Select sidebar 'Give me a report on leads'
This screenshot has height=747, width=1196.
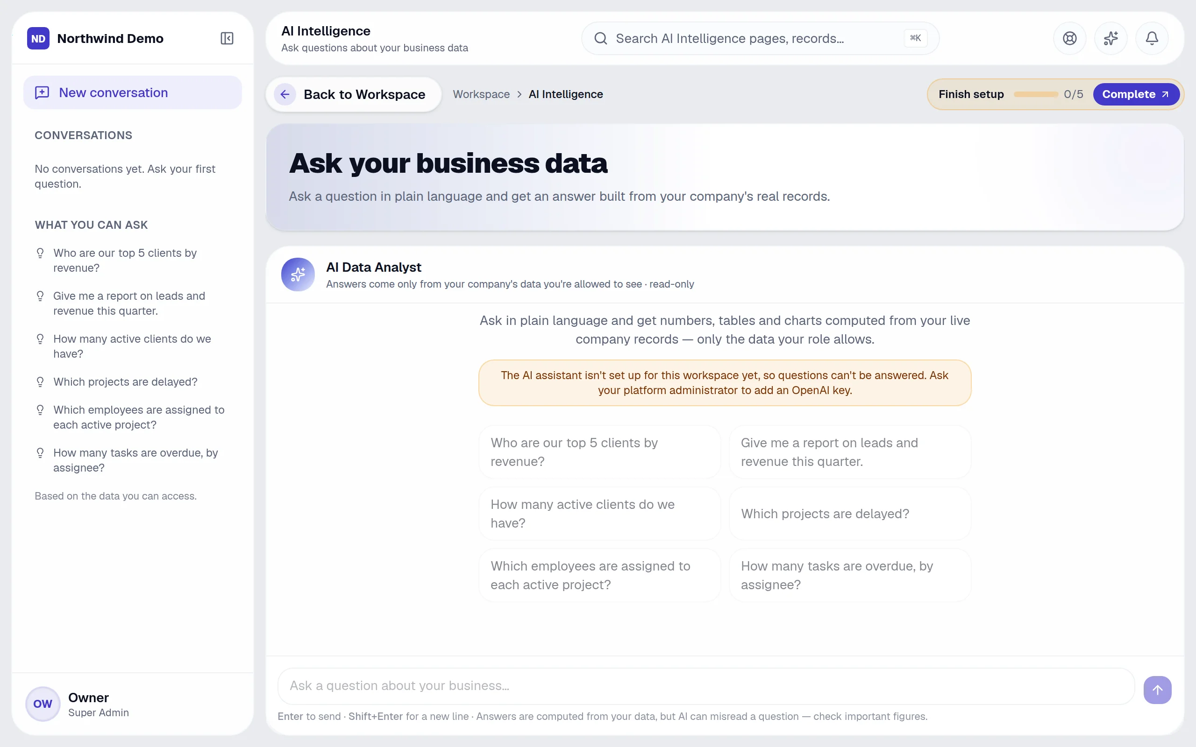point(133,303)
